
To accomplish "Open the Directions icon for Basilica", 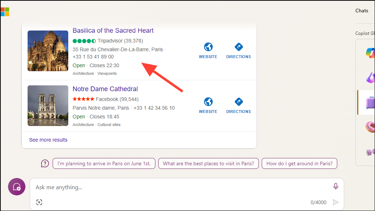I will coord(239,47).
